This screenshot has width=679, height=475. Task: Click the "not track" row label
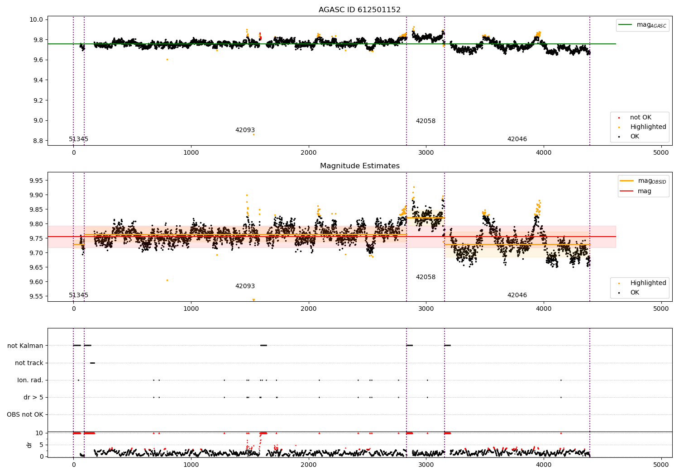pyautogui.click(x=29, y=363)
